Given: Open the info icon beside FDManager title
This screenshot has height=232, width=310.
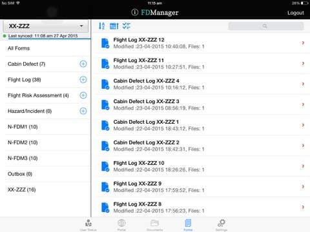Looking at the screenshot, I should click(135, 12).
